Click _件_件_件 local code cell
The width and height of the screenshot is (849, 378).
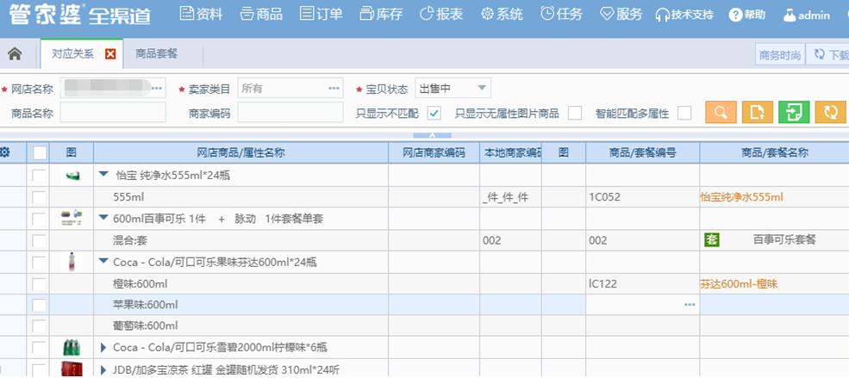[x=510, y=197]
